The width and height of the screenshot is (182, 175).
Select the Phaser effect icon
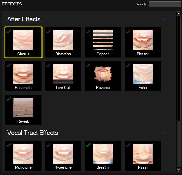(x=143, y=40)
